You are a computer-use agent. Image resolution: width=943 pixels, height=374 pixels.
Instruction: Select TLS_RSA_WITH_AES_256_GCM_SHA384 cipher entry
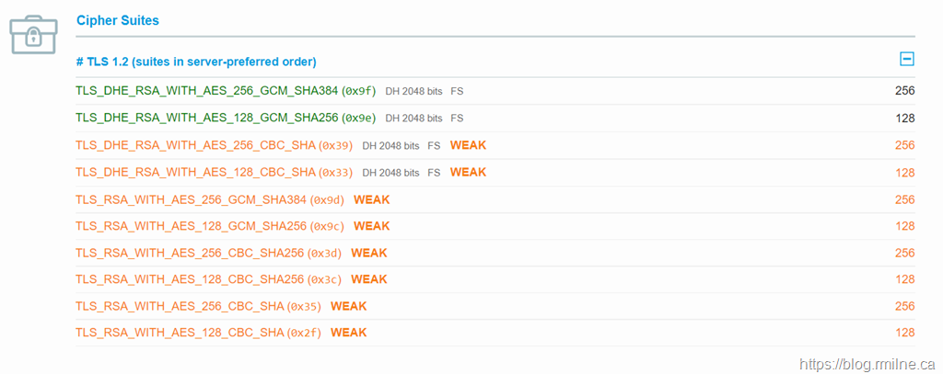tap(192, 199)
